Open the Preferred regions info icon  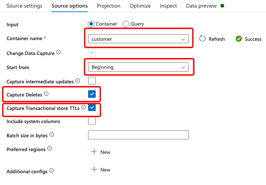point(49,148)
